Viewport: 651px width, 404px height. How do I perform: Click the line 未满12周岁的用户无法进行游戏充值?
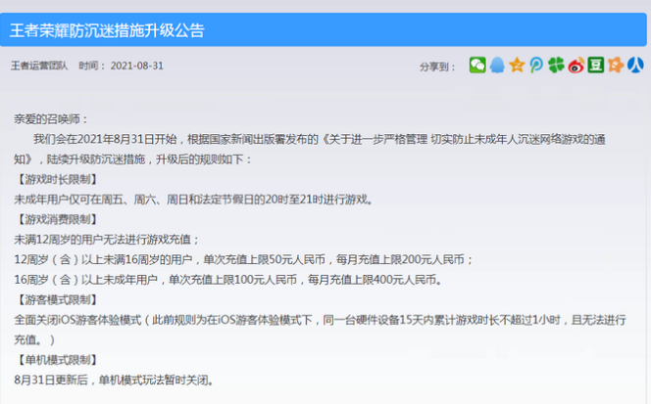tap(107, 240)
